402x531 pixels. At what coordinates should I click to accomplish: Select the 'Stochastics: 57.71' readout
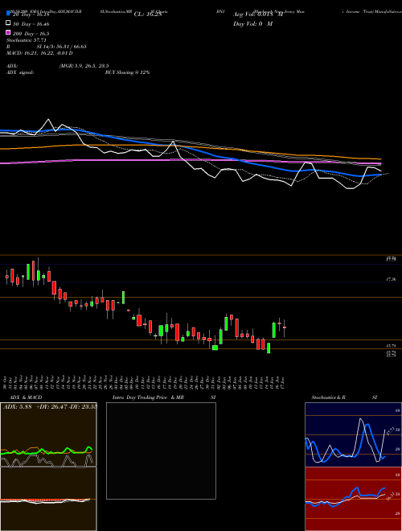click(x=26, y=40)
